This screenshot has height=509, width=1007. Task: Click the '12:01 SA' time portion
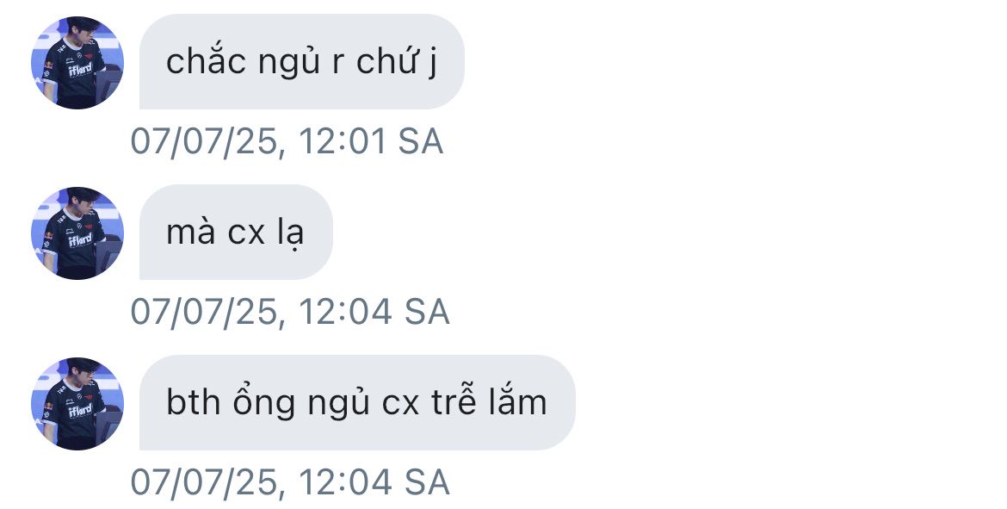[371, 141]
